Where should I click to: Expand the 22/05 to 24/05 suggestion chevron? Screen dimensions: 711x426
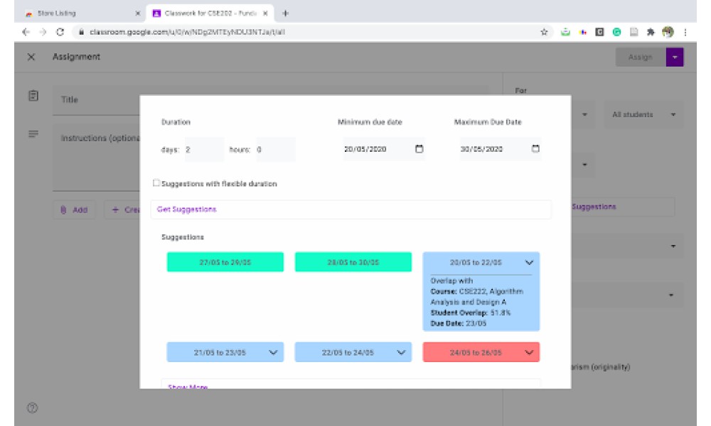coord(401,352)
